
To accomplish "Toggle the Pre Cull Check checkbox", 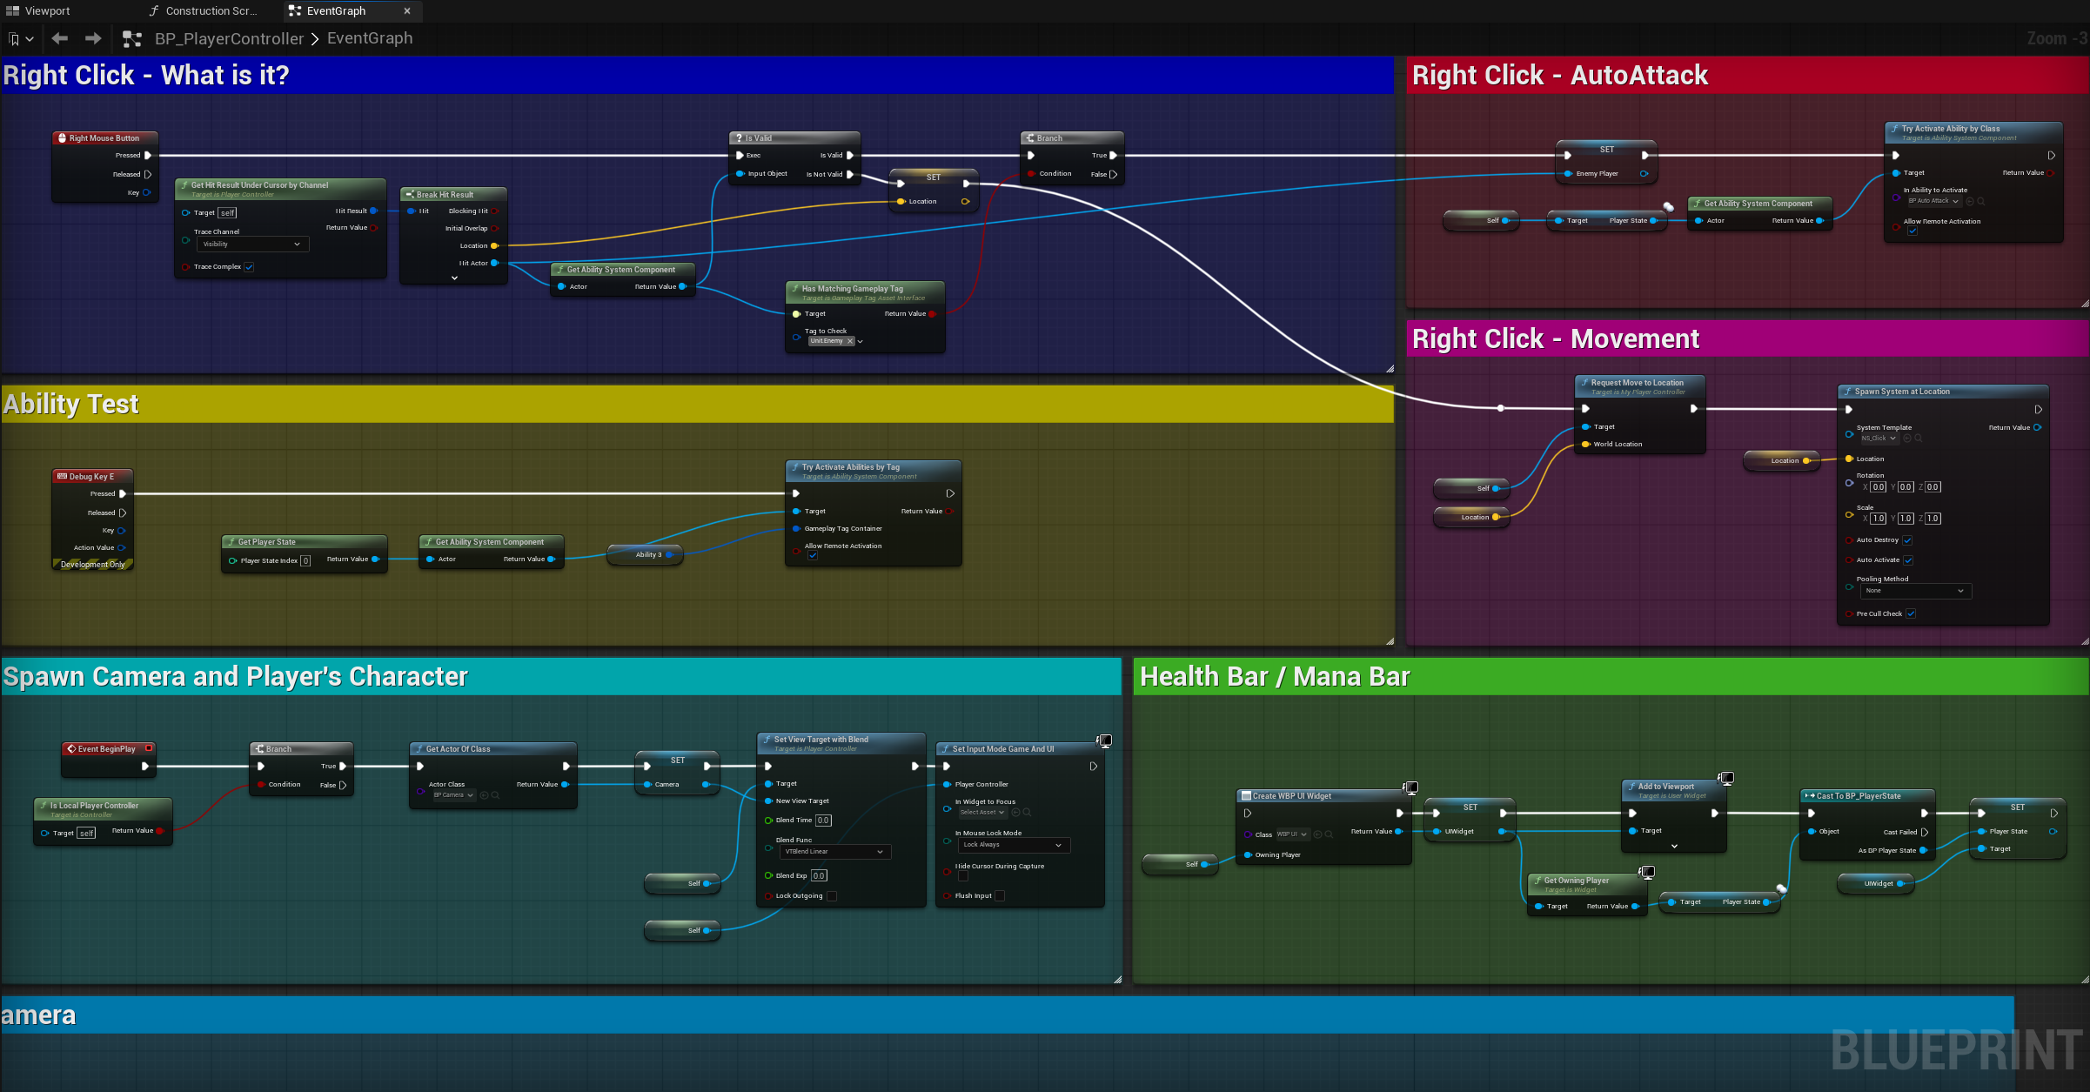I will pos(1911,614).
